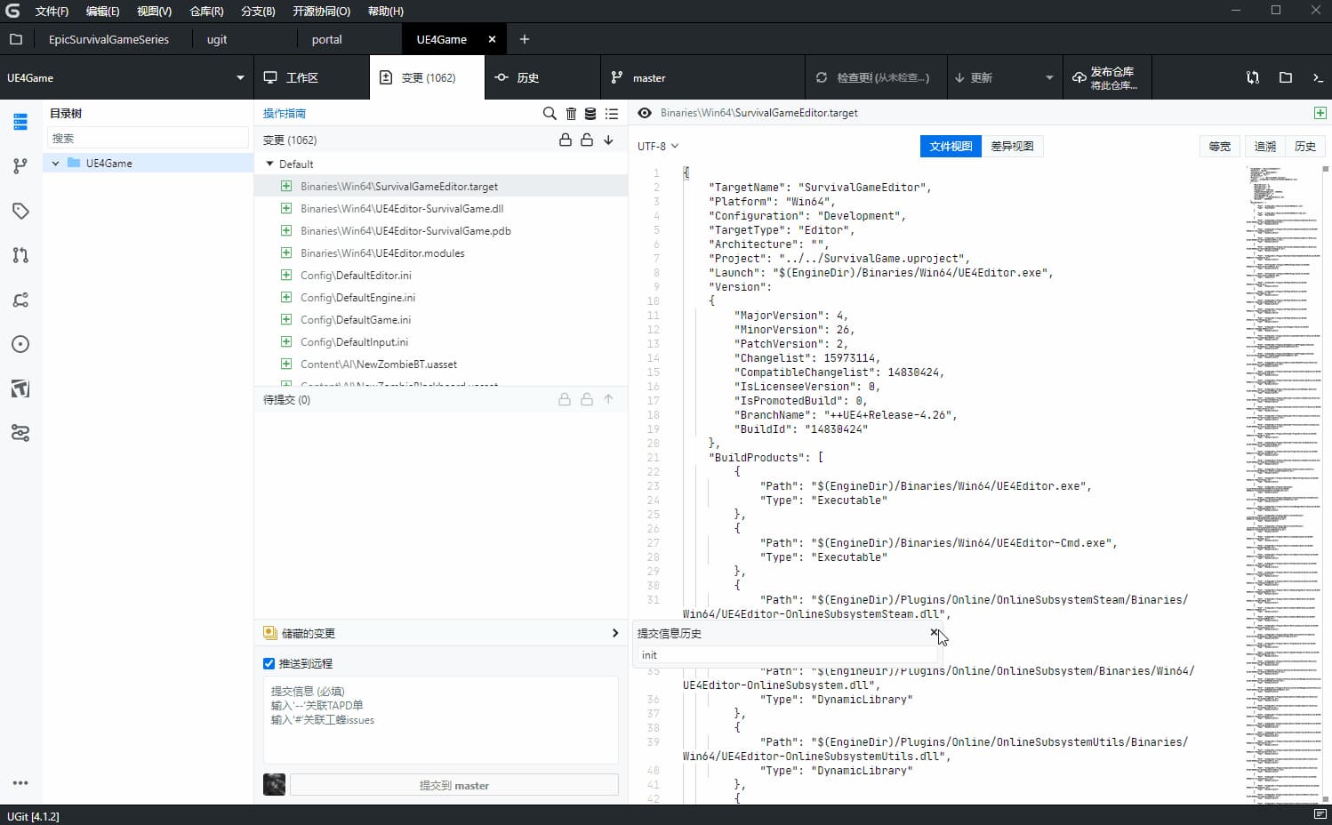Open the branches panel in the sidebar
Viewport: 1332px width, 825px height.
coord(20,166)
